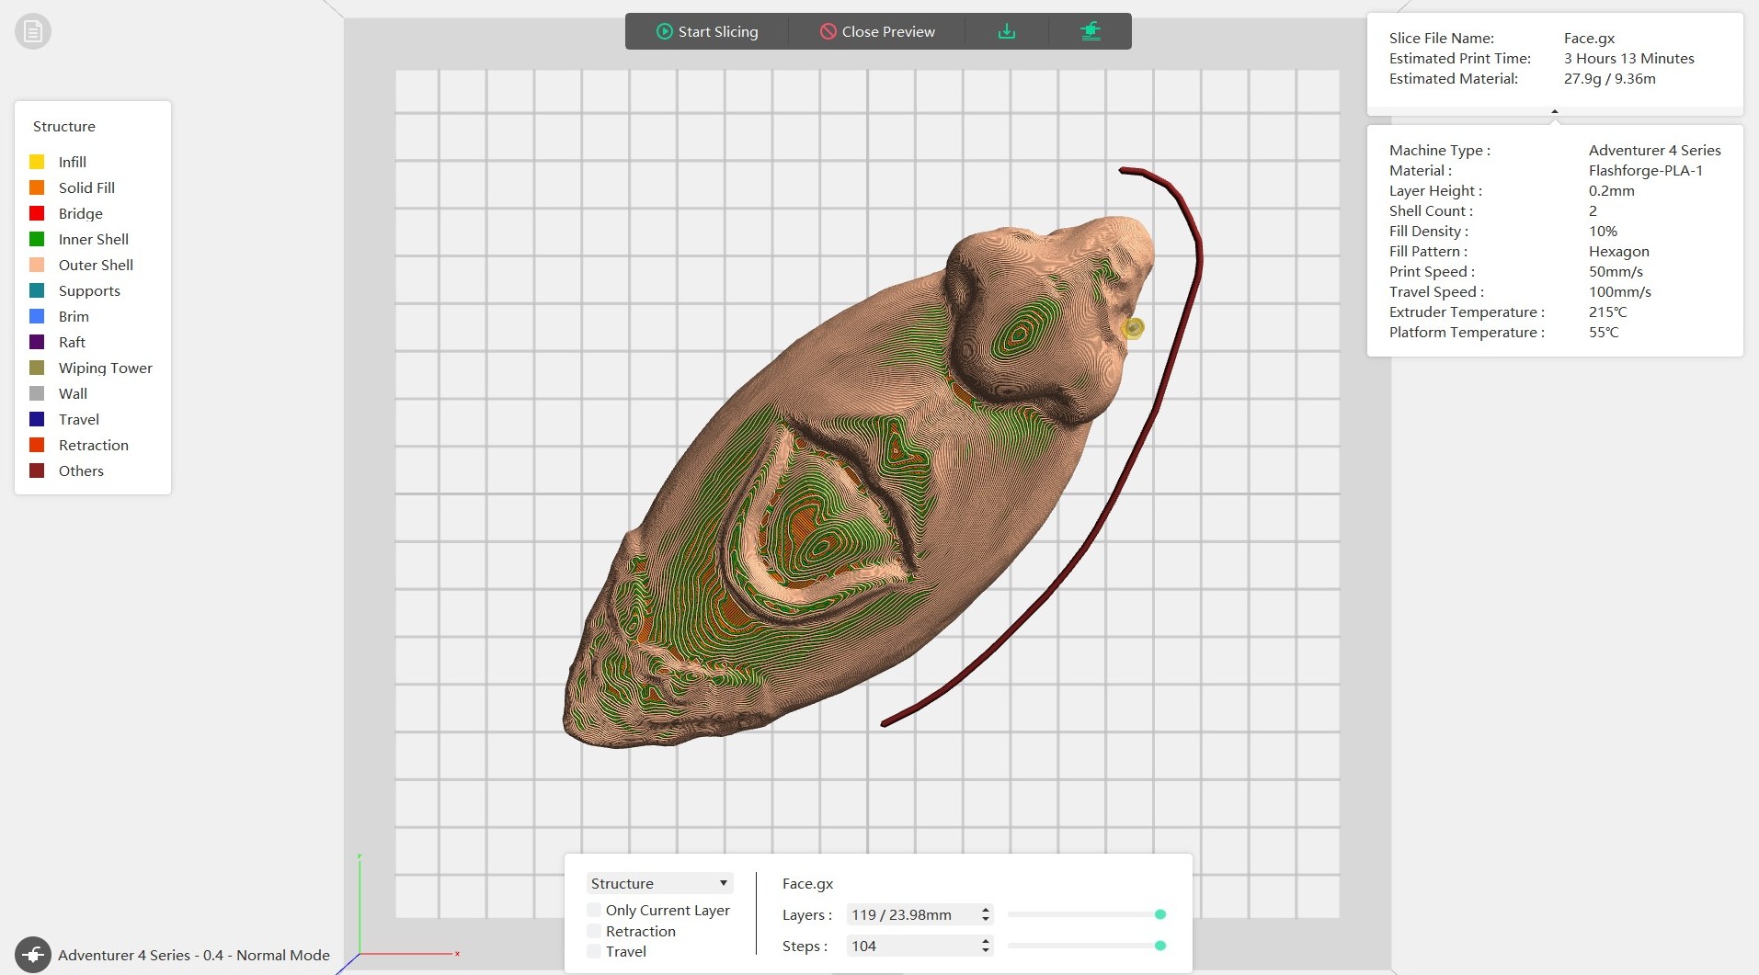Click the Layers slider handle
Image resolution: width=1759 pixels, height=975 pixels.
1160,914
